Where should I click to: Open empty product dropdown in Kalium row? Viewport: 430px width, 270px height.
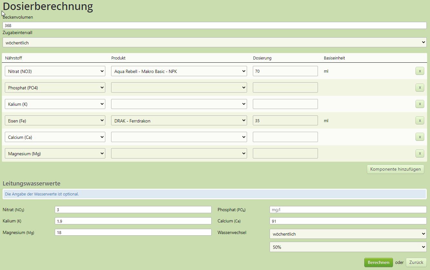tap(179, 104)
